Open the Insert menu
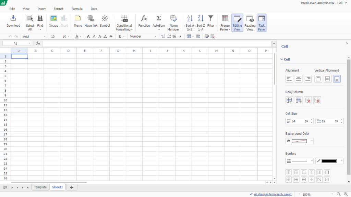351x197 pixels. (x=41, y=9)
